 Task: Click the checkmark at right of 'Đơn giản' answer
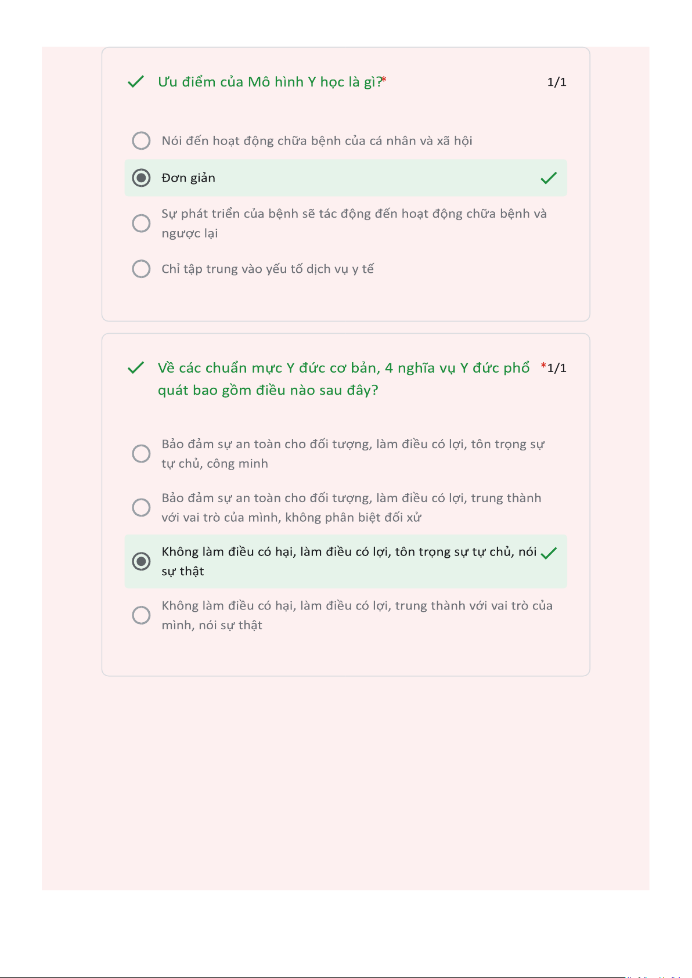[x=549, y=178]
